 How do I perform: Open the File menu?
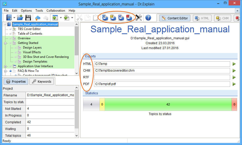(x=6, y=11)
